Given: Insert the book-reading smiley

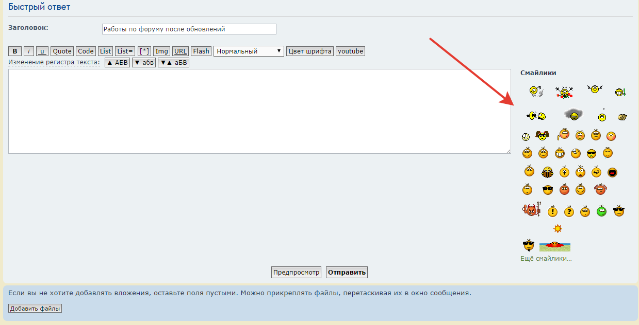Looking at the screenshot, I should click(x=547, y=172).
